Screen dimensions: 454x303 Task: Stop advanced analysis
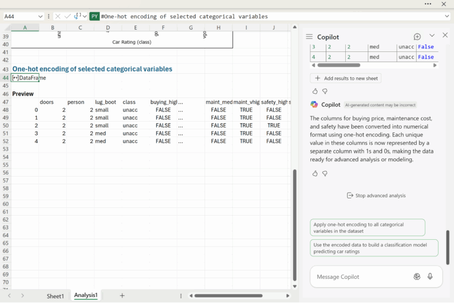[x=376, y=196]
